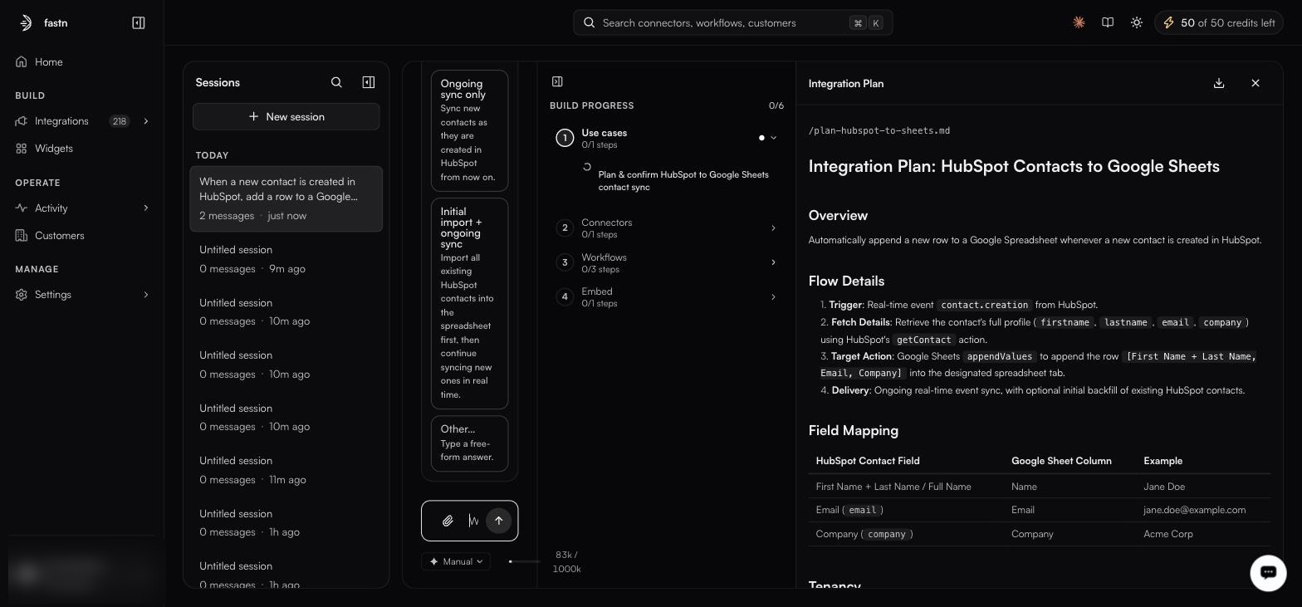Select the HubSpot contact session in the list
Image resolution: width=1302 pixels, height=607 pixels.
[x=286, y=198]
